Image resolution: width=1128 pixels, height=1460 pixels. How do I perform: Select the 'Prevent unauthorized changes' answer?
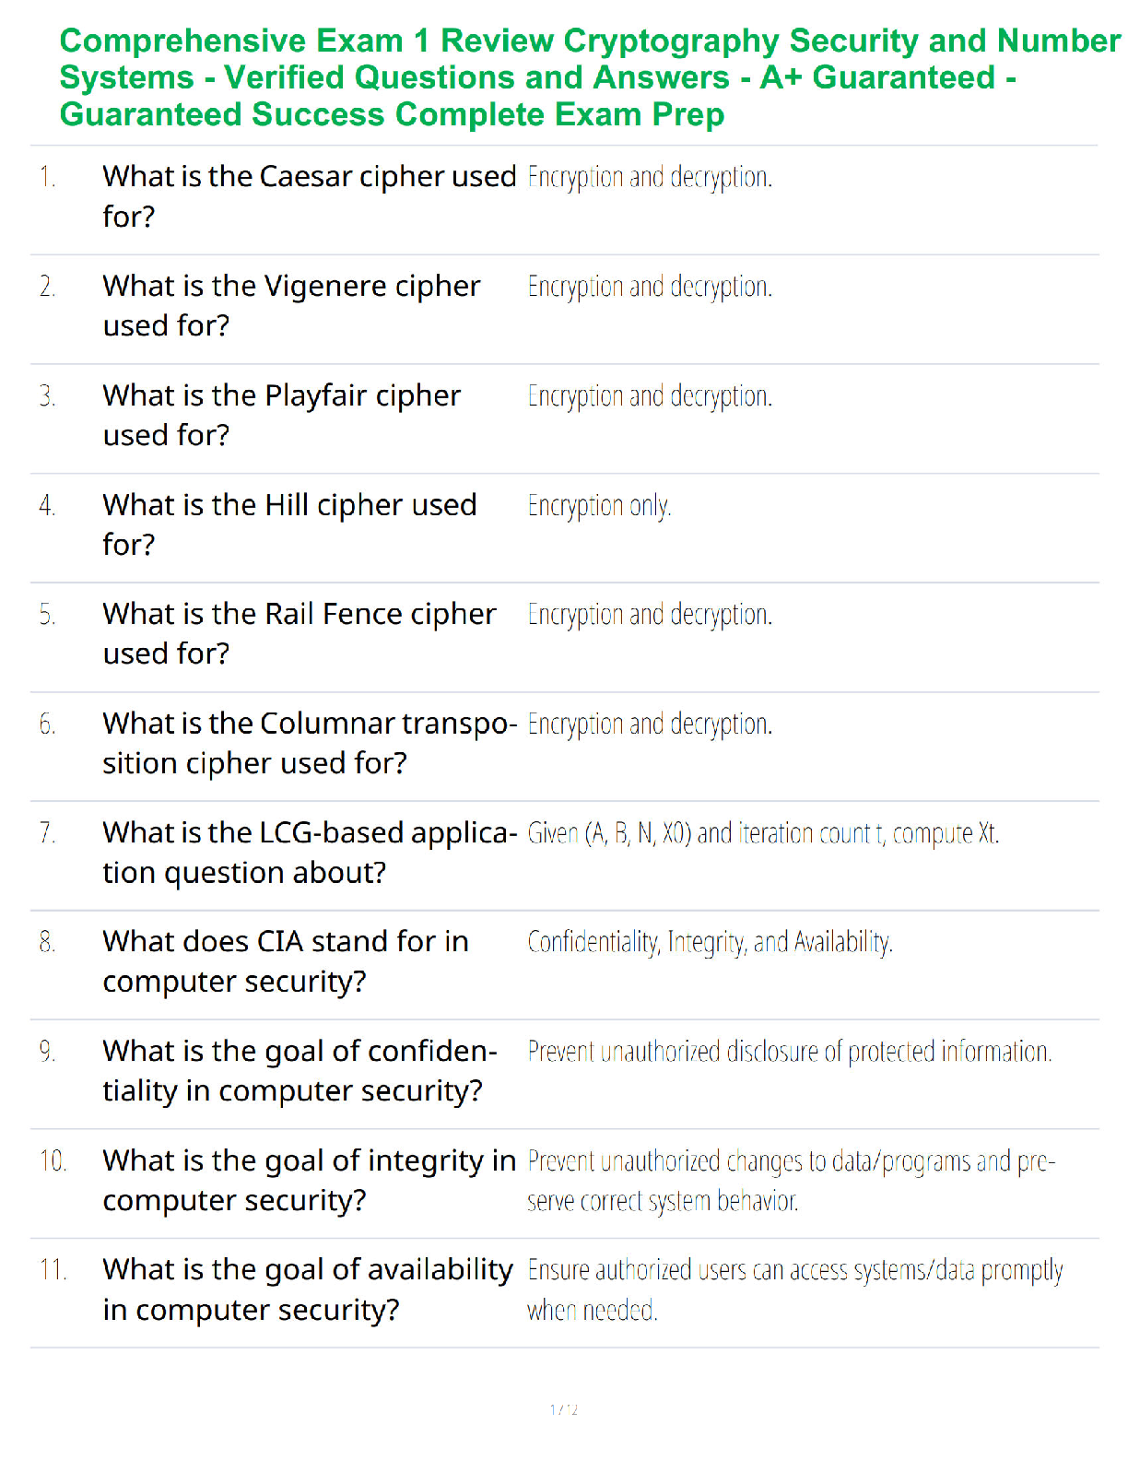pyautogui.click(x=792, y=1181)
